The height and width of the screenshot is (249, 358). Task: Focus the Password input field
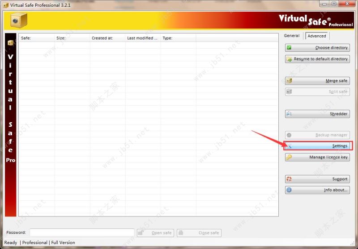click(x=82, y=232)
